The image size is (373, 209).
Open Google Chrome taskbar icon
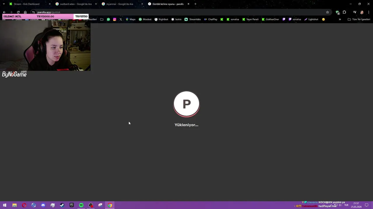pos(110,205)
